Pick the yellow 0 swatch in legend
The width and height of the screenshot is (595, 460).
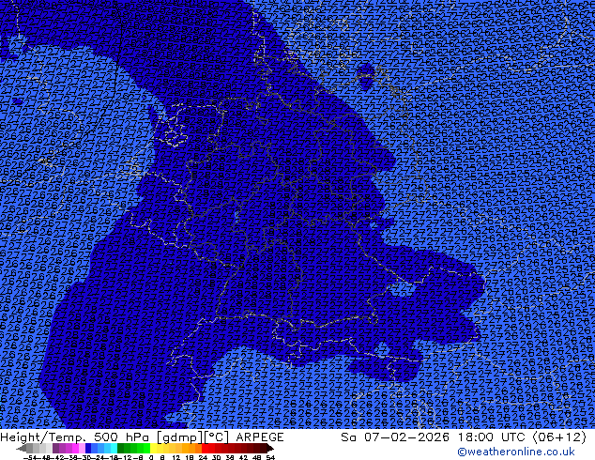click(153, 448)
